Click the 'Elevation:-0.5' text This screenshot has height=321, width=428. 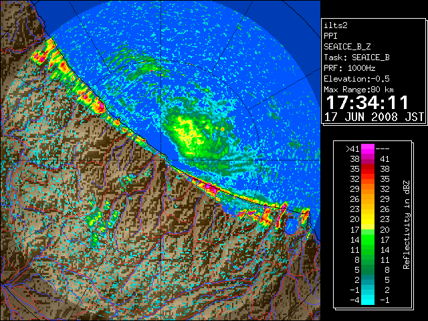click(356, 79)
